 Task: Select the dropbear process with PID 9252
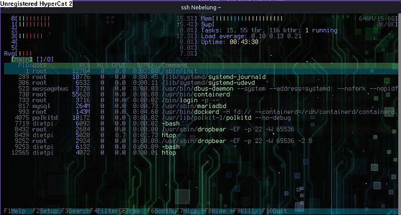[201, 141]
